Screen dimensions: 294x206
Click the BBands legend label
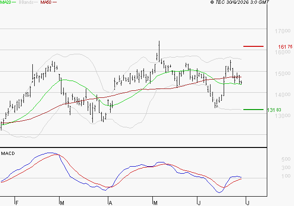pyautogui.click(x=26, y=2)
